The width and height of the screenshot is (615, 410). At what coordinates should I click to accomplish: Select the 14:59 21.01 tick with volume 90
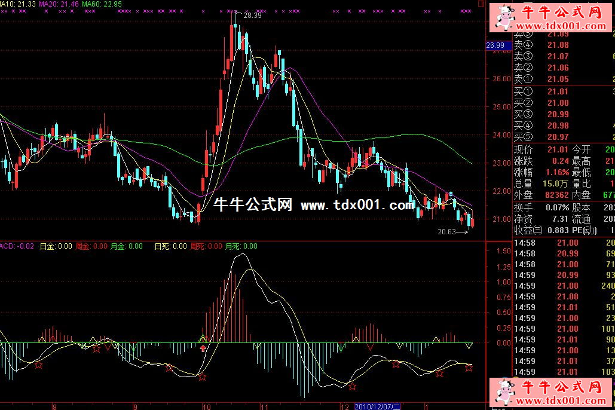click(x=564, y=339)
